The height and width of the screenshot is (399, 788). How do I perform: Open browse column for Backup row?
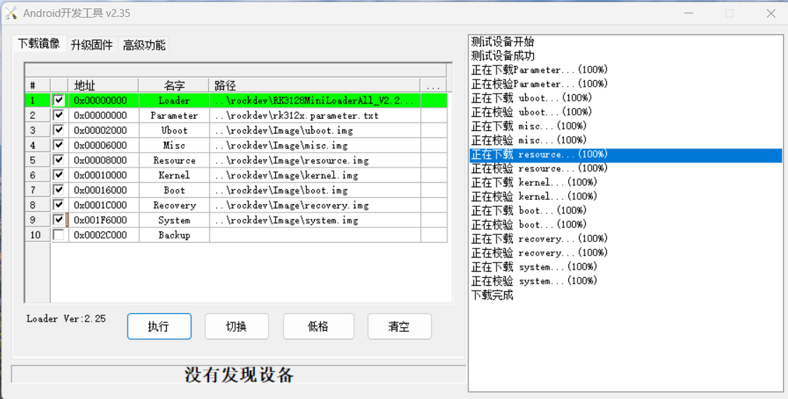click(x=434, y=235)
